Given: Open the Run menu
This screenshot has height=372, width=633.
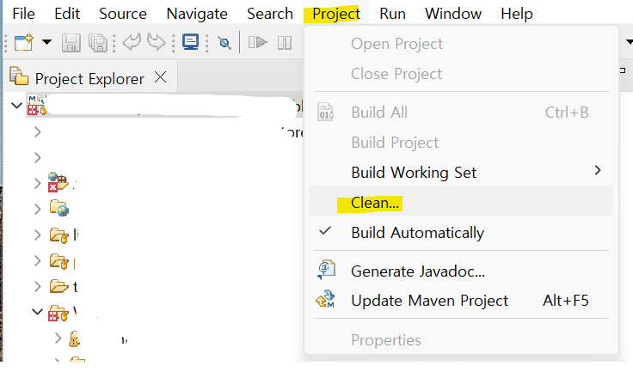Looking at the screenshot, I should [392, 14].
